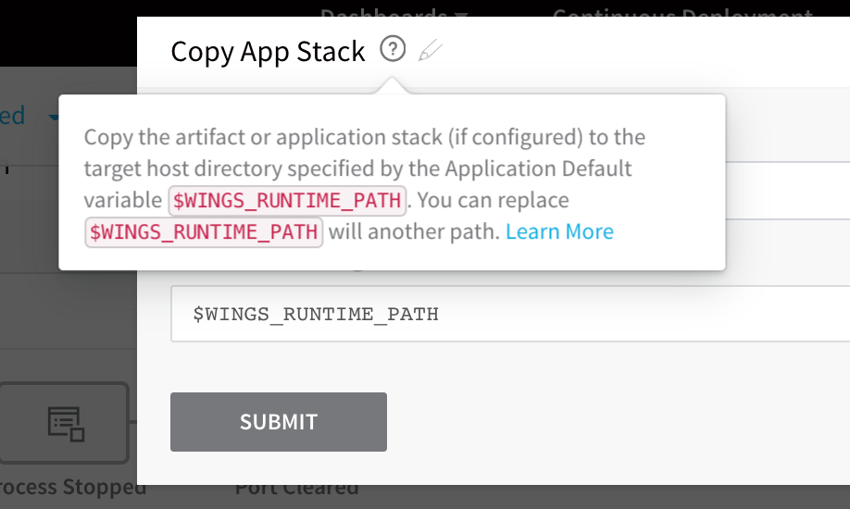Click the question mark help icon

pyautogui.click(x=393, y=49)
